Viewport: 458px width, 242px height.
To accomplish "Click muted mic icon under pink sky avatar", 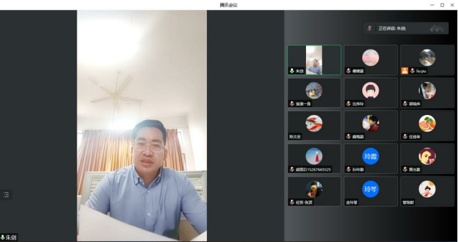I will pyautogui.click(x=348, y=71).
